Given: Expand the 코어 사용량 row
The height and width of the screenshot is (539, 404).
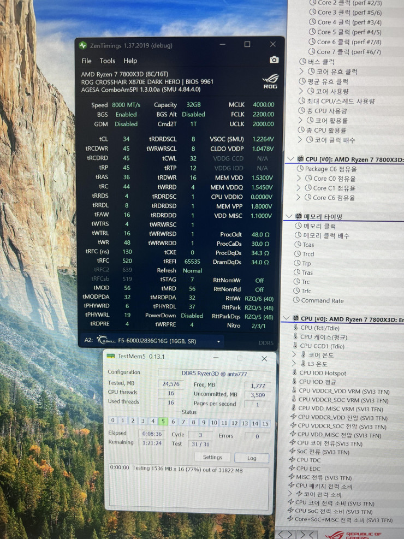Looking at the screenshot, I should coord(301,91).
